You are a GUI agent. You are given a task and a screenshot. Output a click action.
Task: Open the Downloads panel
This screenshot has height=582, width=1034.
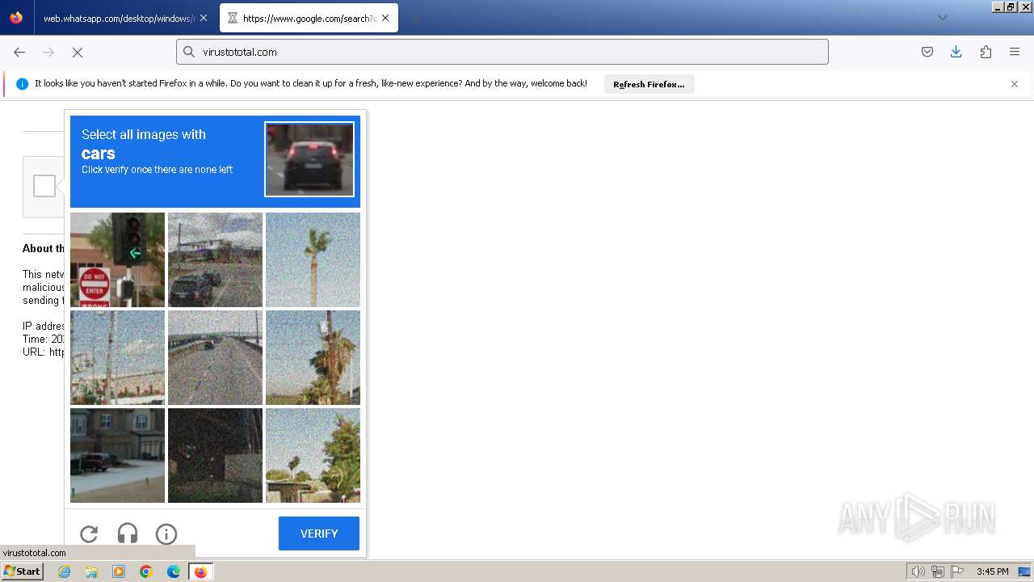point(956,52)
